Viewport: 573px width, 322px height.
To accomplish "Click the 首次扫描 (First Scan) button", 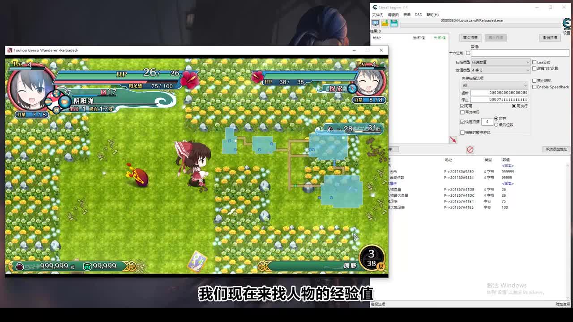I will 470,38.
